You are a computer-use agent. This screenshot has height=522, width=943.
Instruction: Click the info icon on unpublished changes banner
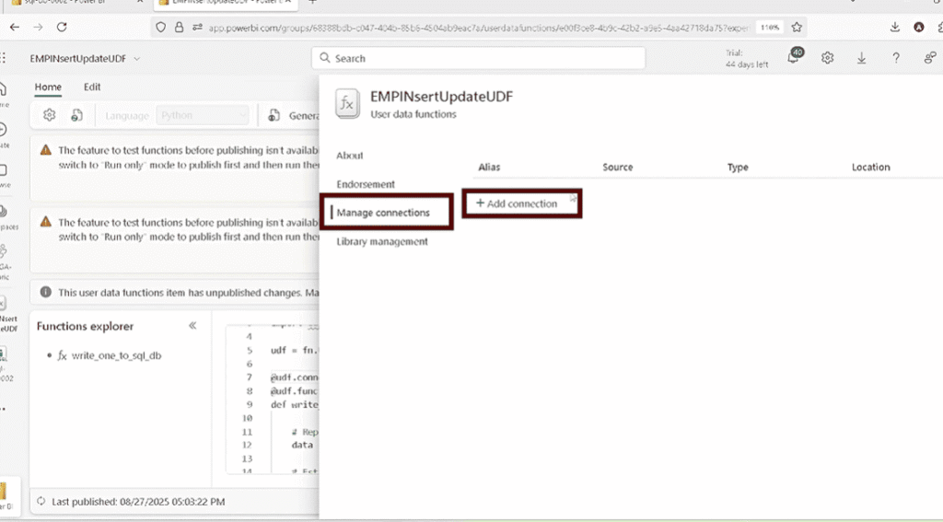[46, 292]
